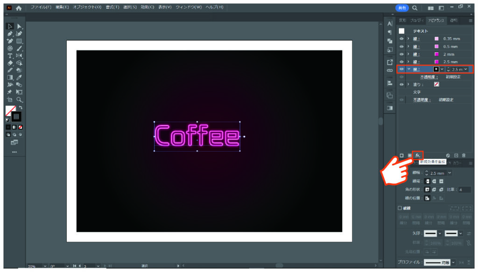Click the Home icon

[19, 8]
